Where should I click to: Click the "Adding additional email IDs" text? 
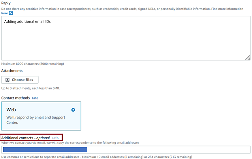tap(27, 22)
